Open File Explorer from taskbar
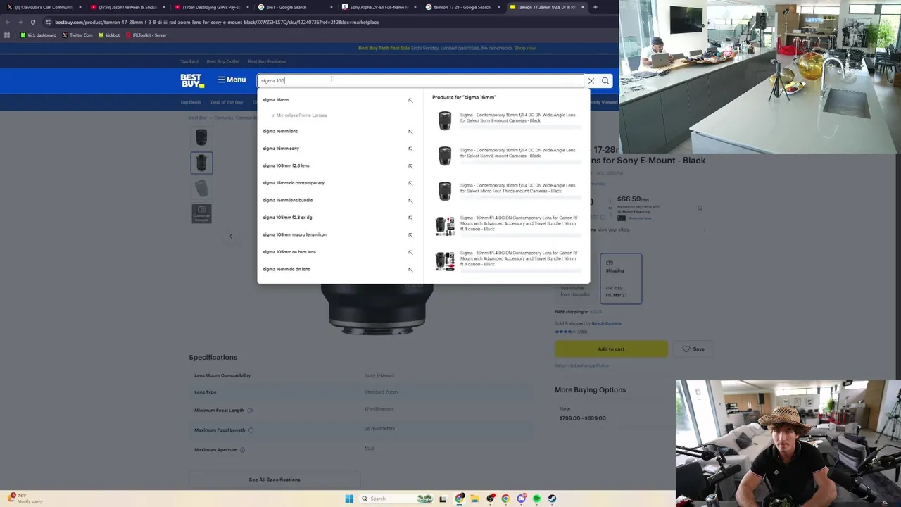 [475, 499]
